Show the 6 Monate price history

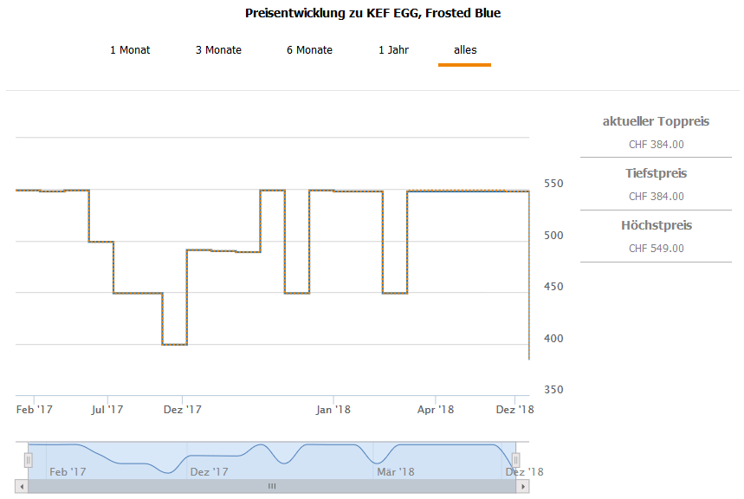[x=309, y=50]
